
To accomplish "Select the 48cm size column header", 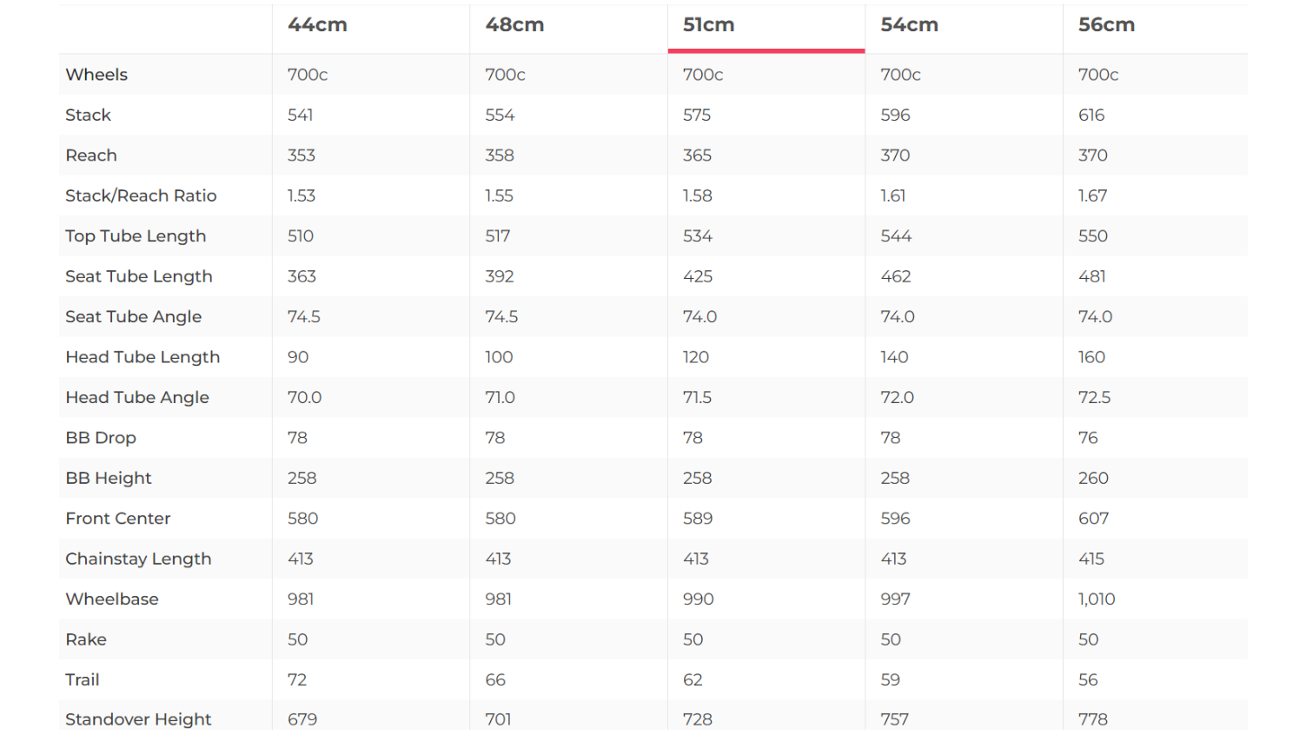I will coord(514,25).
